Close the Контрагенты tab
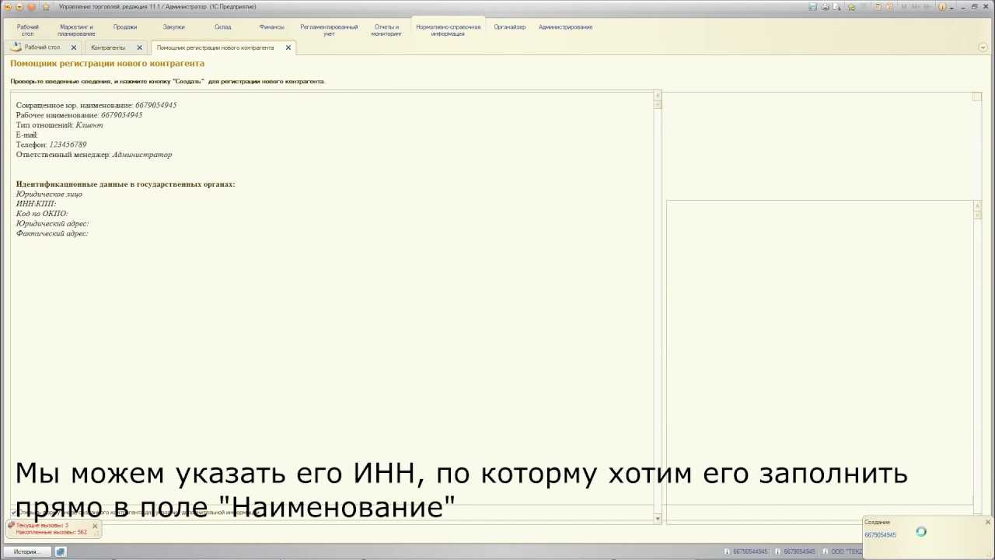This screenshot has height=560, width=995. [x=140, y=47]
